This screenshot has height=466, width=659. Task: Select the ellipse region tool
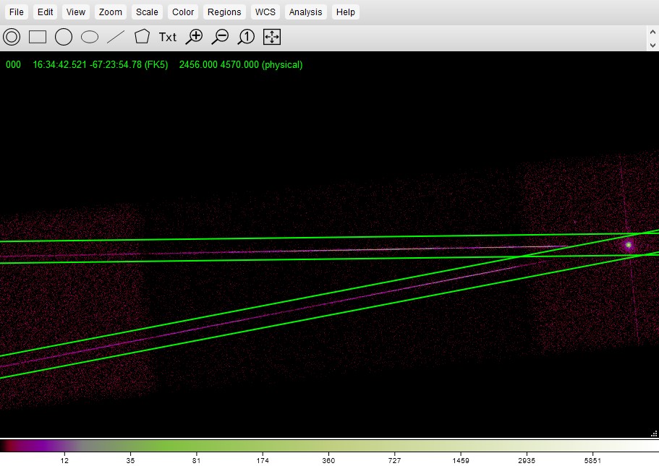[x=90, y=37]
